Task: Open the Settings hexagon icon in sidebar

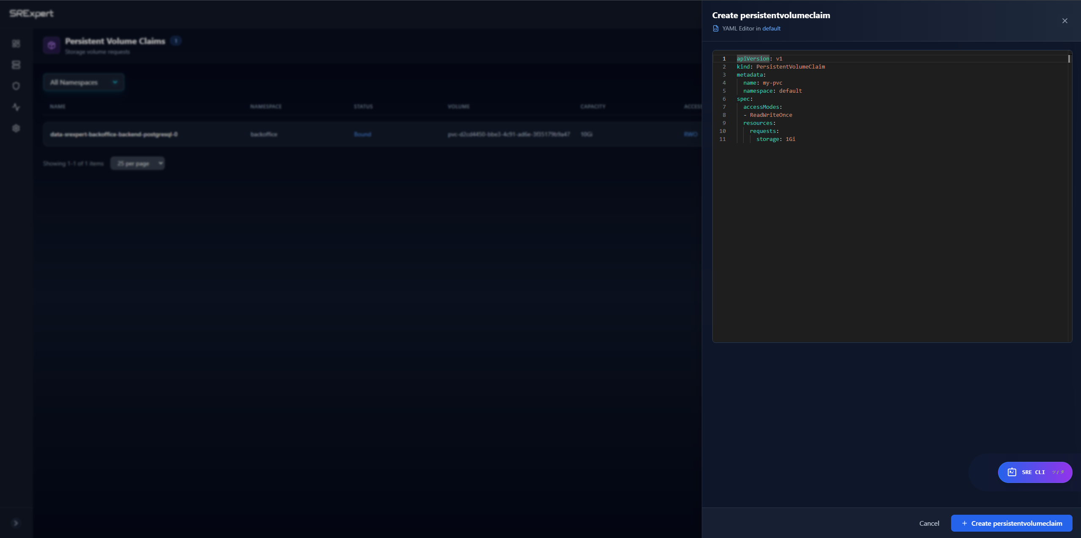Action: tap(16, 128)
